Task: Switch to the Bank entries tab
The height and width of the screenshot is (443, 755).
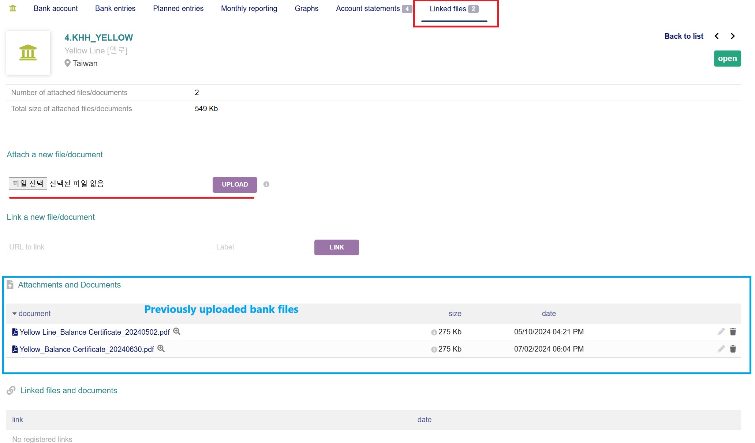Action: pyautogui.click(x=115, y=8)
